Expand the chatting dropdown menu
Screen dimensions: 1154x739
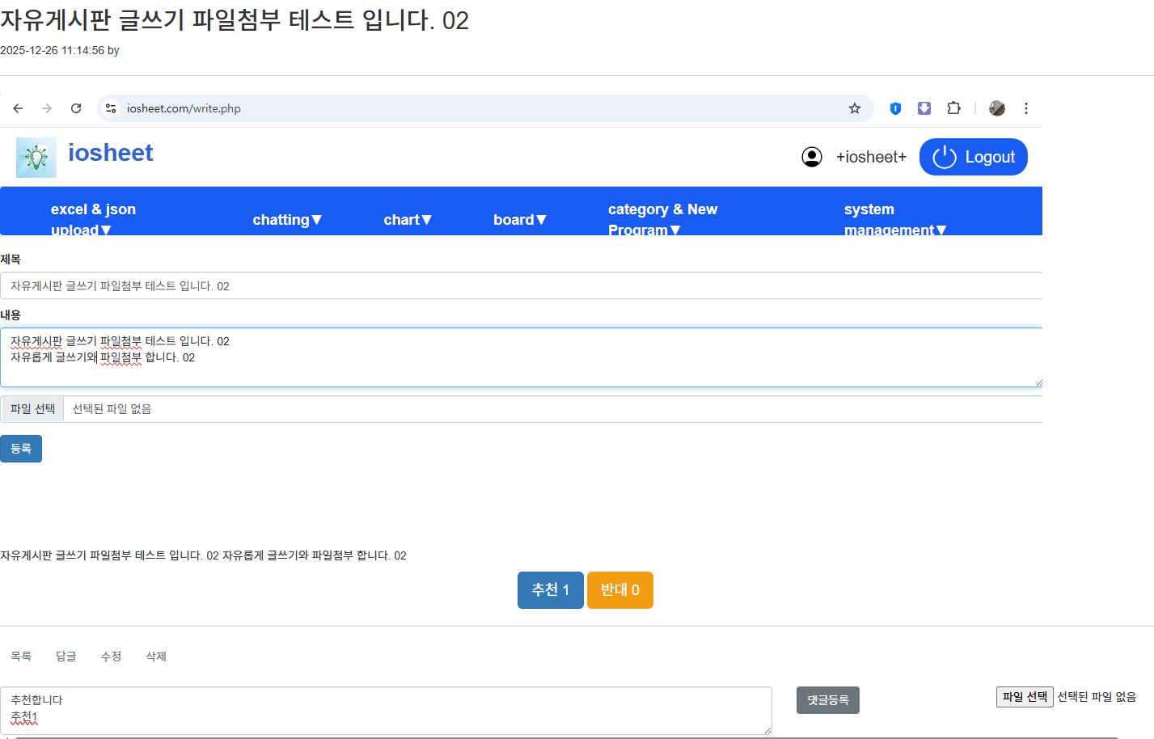(x=287, y=220)
